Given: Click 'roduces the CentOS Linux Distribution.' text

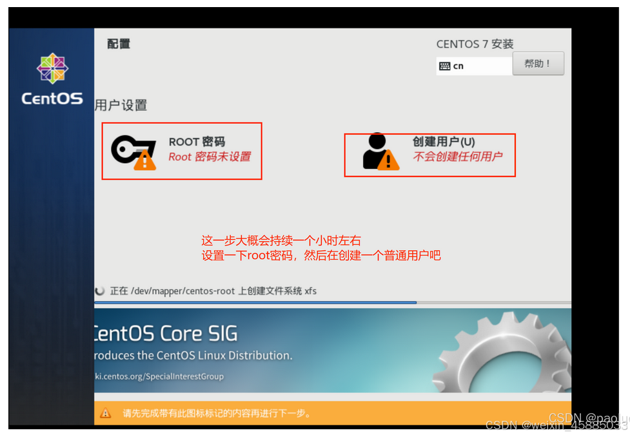Looking at the screenshot, I should click(193, 355).
